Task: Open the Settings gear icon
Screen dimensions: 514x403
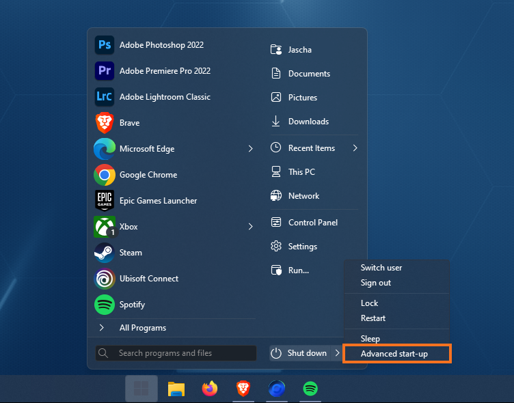Action: tap(276, 246)
